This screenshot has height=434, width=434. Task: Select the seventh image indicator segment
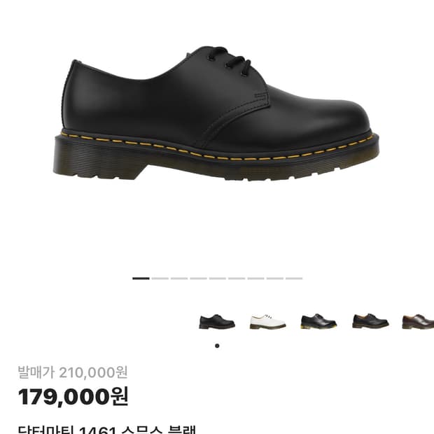[255, 279]
